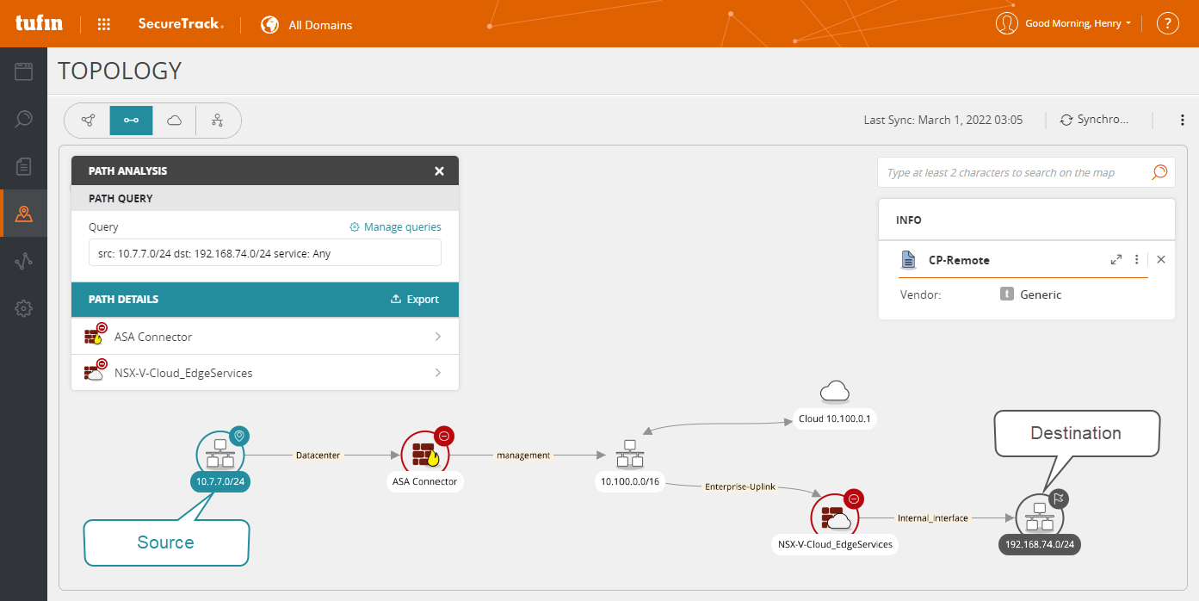
Task: Switch to the cloud view toolbar button
Action: click(x=174, y=121)
